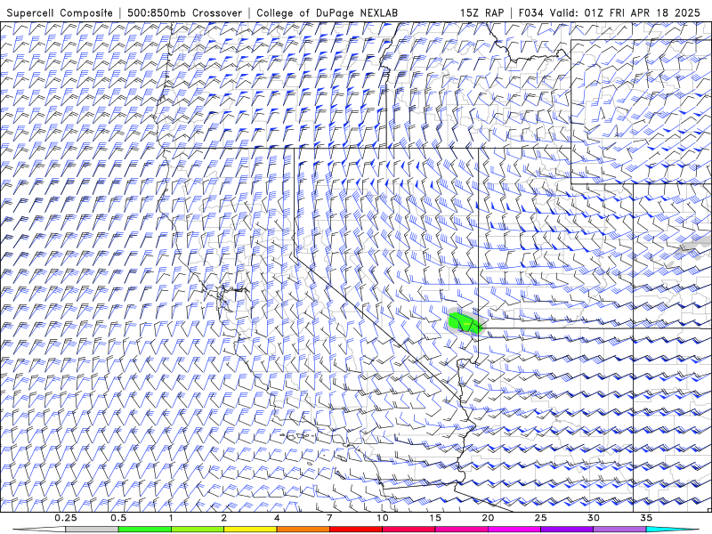Screen dimensions: 712x534
Task: Click the '4' legend label
Action: click(277, 518)
